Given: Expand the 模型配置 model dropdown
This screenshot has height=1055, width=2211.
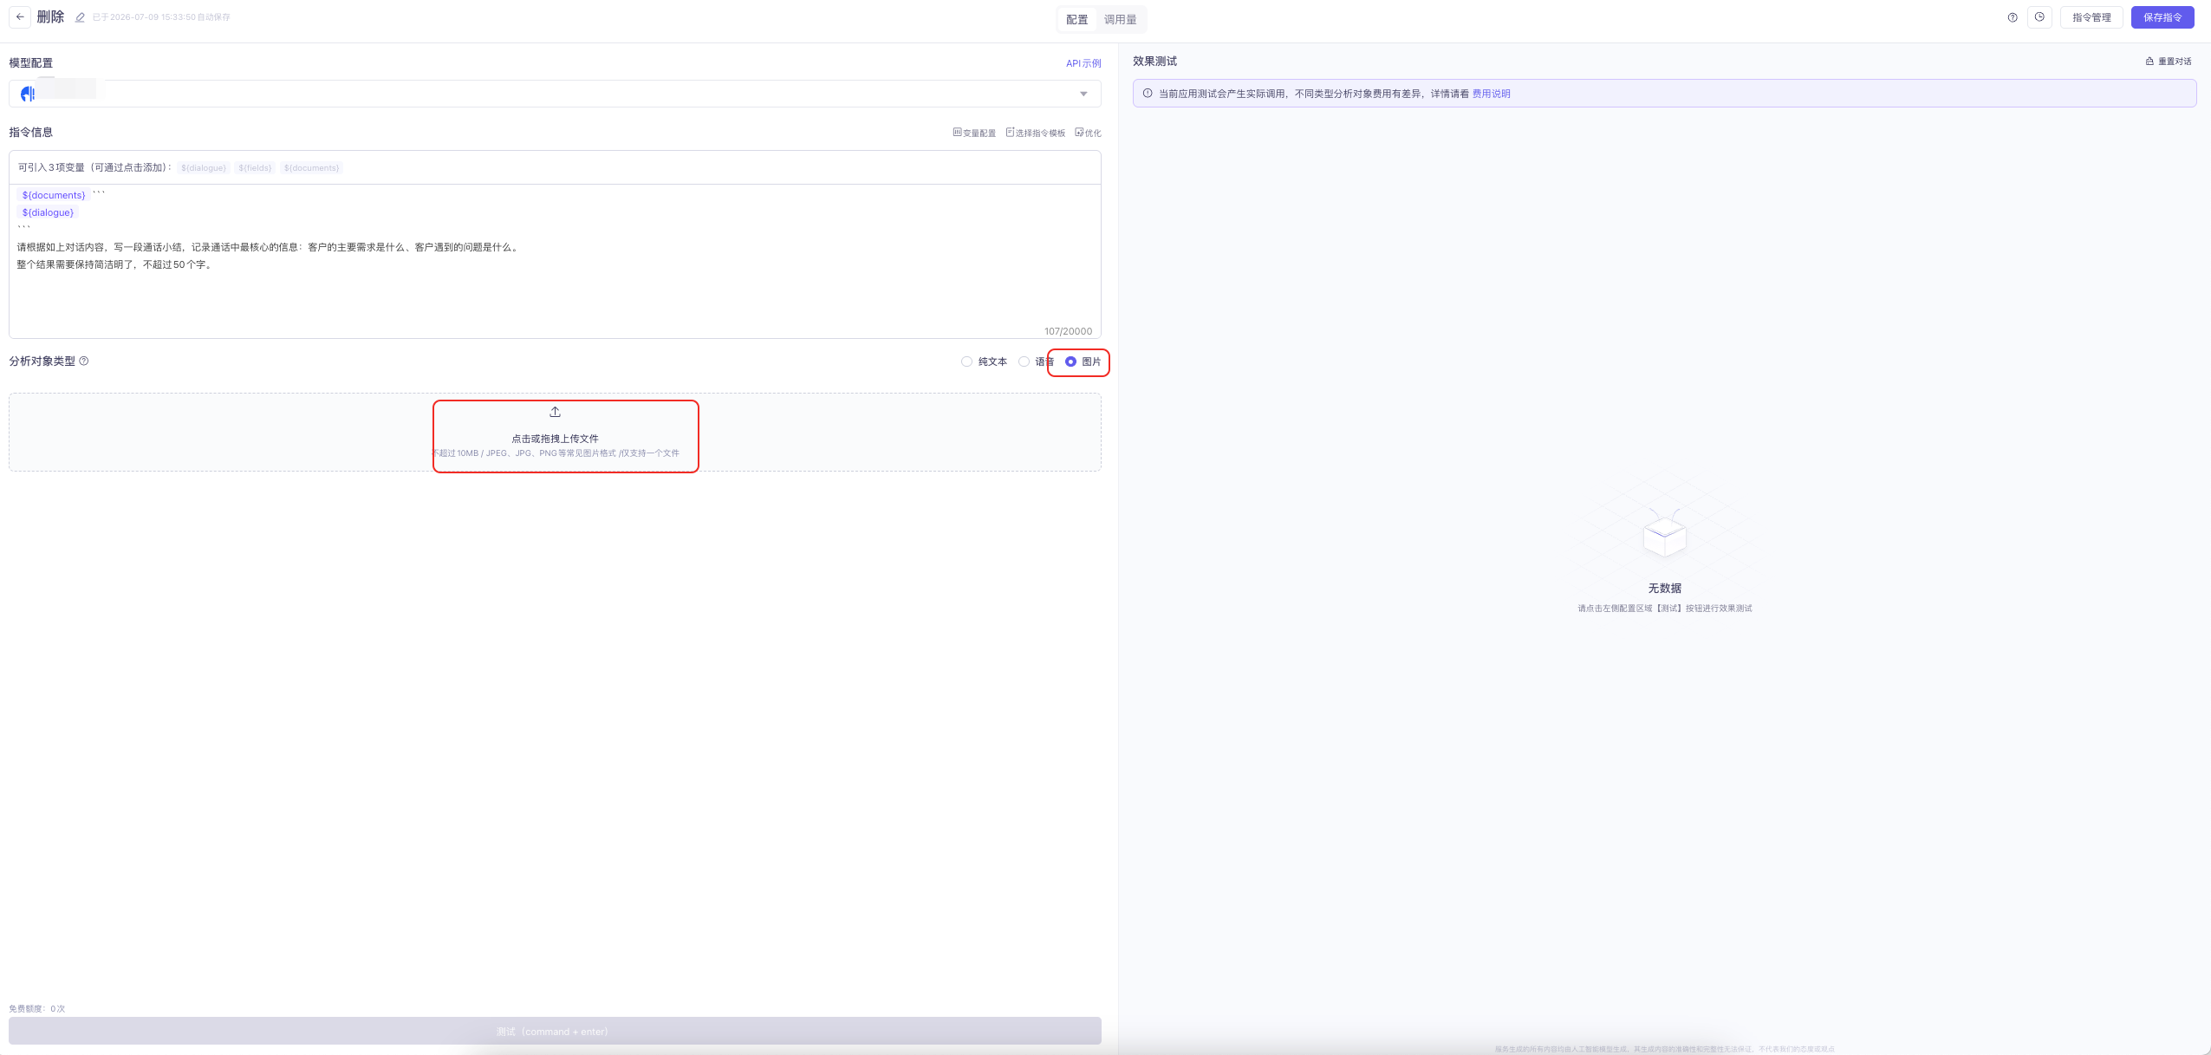Looking at the screenshot, I should click(x=555, y=94).
